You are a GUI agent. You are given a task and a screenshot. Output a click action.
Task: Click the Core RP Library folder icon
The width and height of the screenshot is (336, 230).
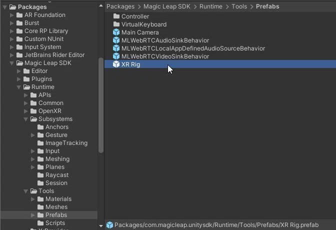(x=19, y=31)
